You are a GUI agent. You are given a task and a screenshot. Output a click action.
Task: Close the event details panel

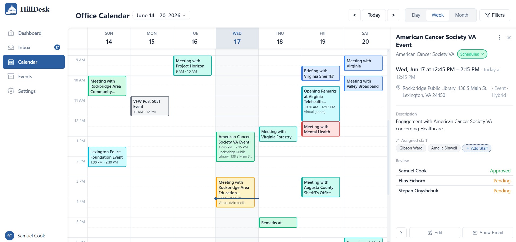pos(509,38)
